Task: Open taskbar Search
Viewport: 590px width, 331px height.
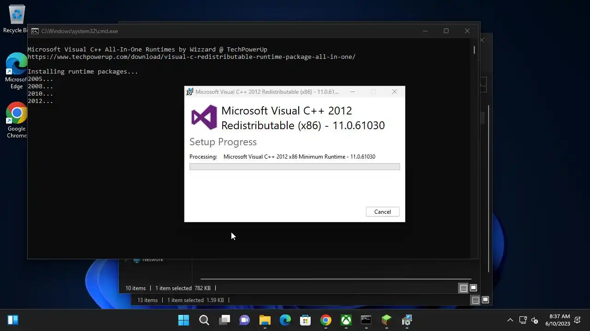Action: click(x=204, y=320)
